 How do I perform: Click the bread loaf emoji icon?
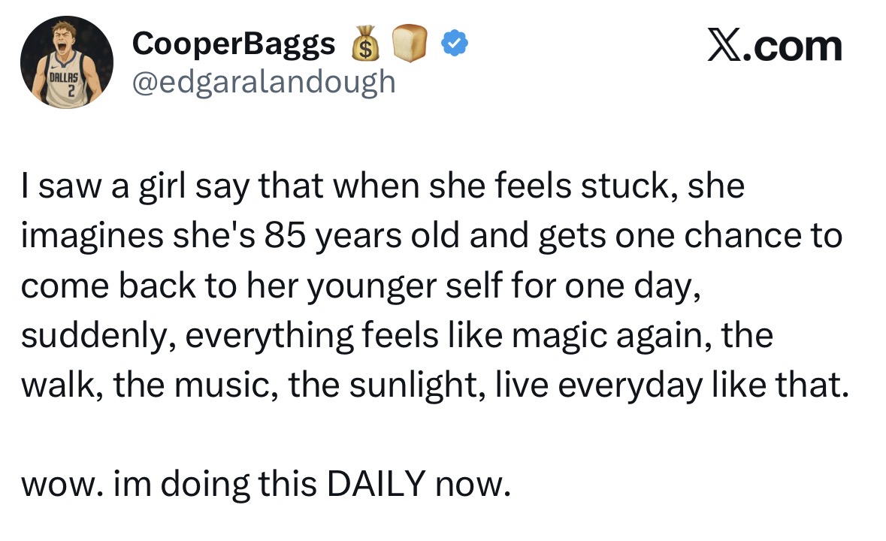pyautogui.click(x=410, y=45)
